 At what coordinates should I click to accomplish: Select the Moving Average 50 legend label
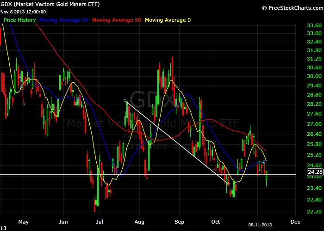pyautogui.click(x=117, y=20)
